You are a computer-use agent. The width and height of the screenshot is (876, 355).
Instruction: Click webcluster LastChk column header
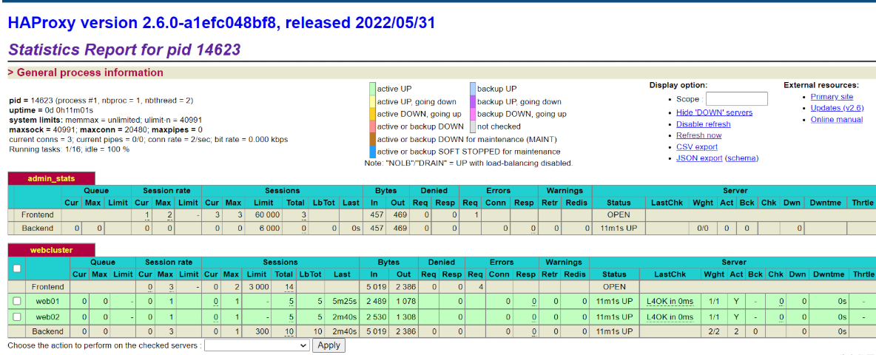pyautogui.click(x=670, y=274)
